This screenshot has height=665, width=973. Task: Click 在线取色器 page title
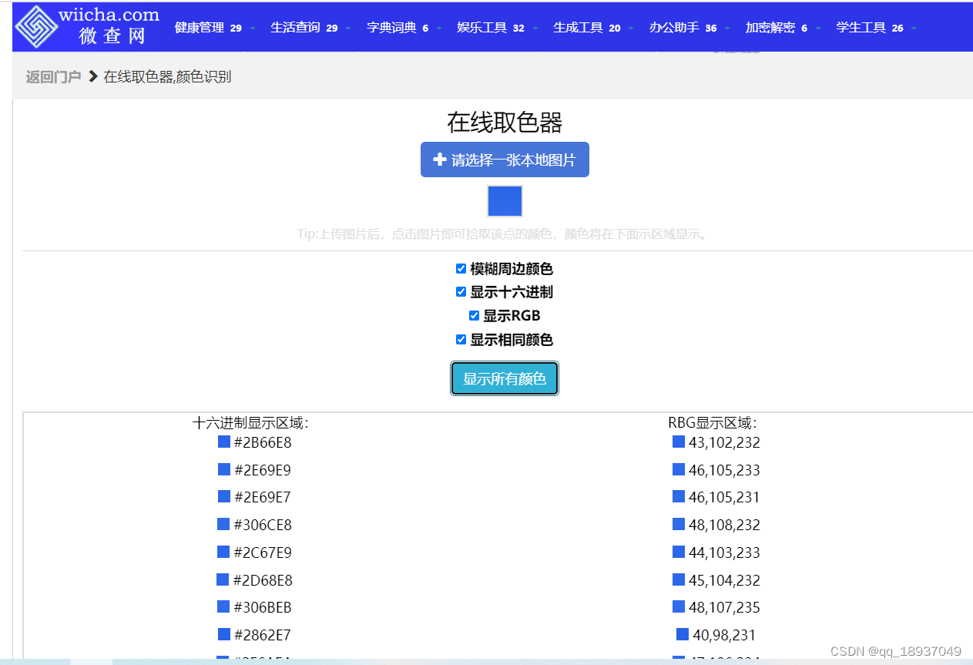pyautogui.click(x=505, y=123)
